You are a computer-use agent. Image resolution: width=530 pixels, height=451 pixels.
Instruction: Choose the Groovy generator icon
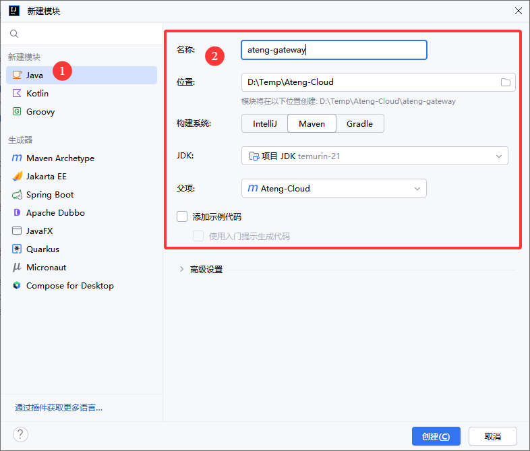tap(17, 112)
